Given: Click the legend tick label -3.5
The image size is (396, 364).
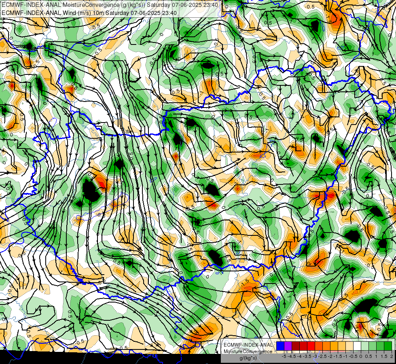Looking at the screenshot, I should (307, 356).
